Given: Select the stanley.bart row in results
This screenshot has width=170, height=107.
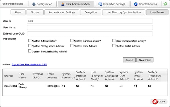Looking at the screenshot, I should (85, 86).
